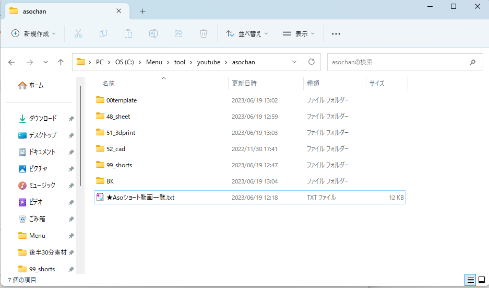Close the asochan tab
The height and width of the screenshot is (288, 489).
click(119, 11)
